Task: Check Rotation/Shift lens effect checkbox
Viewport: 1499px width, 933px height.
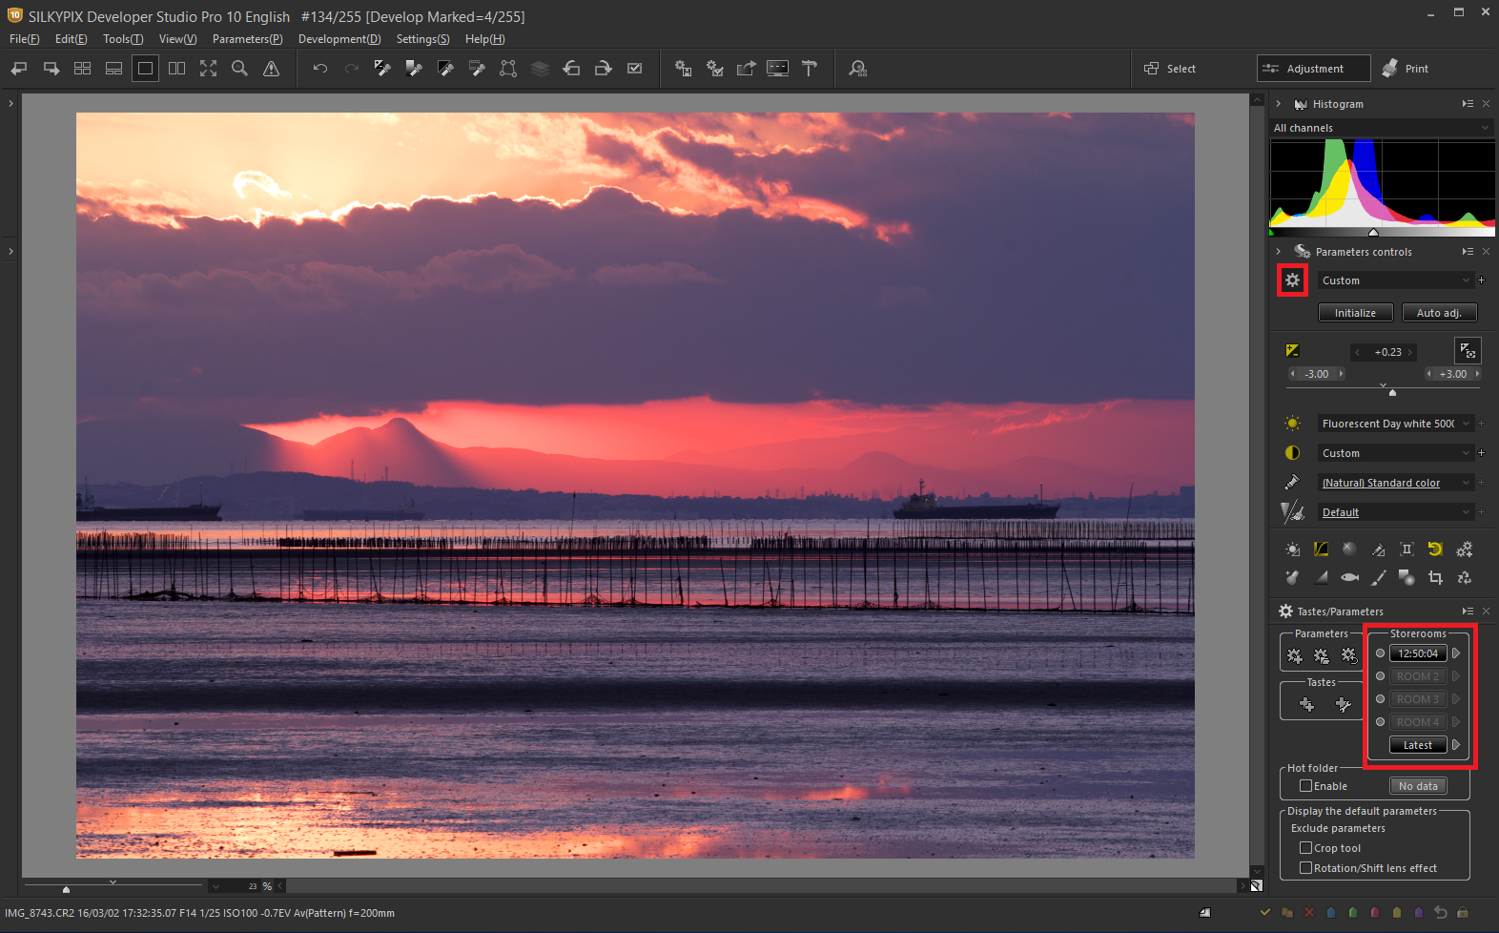Action: click(1305, 868)
